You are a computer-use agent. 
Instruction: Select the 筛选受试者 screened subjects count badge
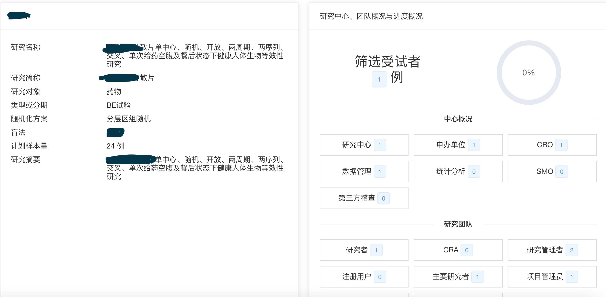(379, 79)
